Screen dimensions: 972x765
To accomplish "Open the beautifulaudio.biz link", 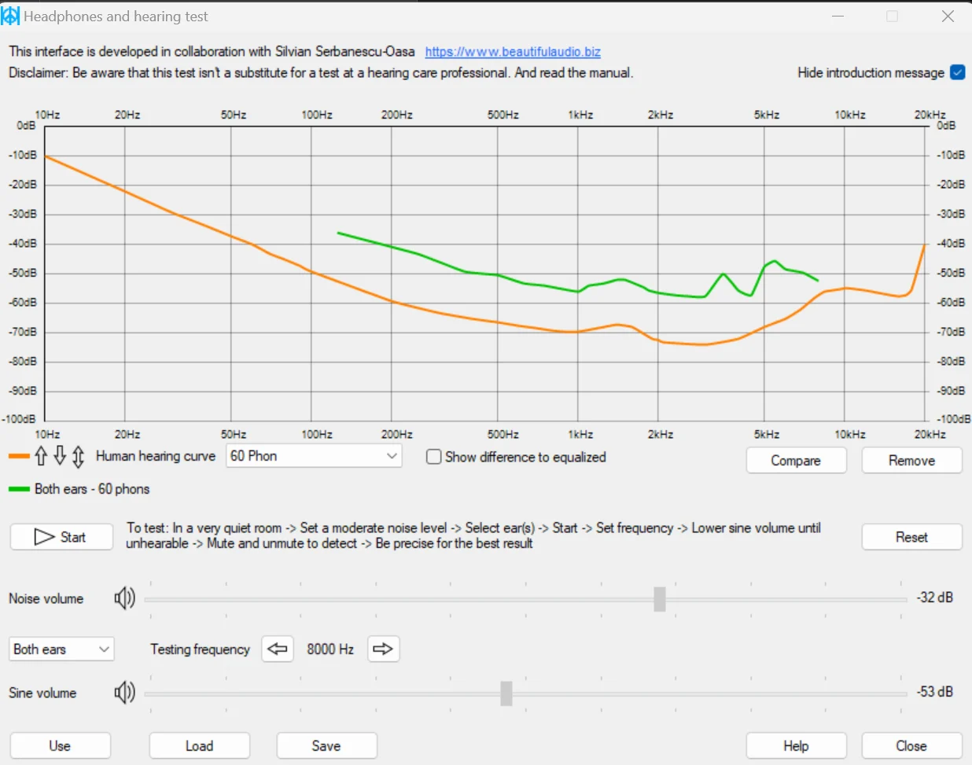I will point(513,52).
